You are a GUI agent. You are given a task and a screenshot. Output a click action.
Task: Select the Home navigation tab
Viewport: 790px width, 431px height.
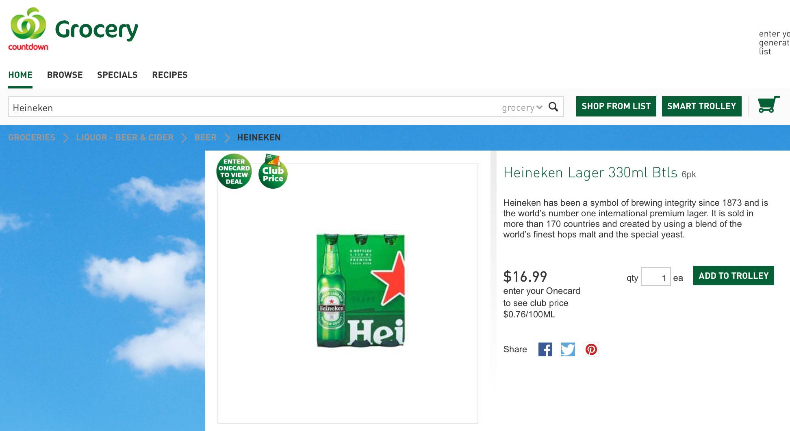[20, 75]
